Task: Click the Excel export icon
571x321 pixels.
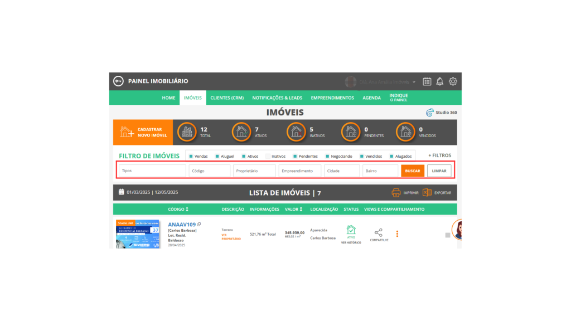Action: (x=427, y=193)
